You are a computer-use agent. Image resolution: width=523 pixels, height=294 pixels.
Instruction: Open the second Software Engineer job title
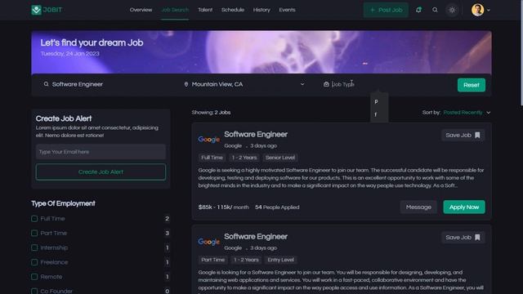click(x=256, y=237)
